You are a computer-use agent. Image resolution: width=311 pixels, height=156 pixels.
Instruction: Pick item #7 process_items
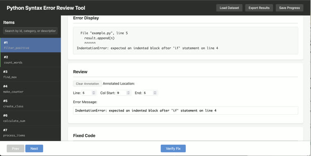(30, 133)
